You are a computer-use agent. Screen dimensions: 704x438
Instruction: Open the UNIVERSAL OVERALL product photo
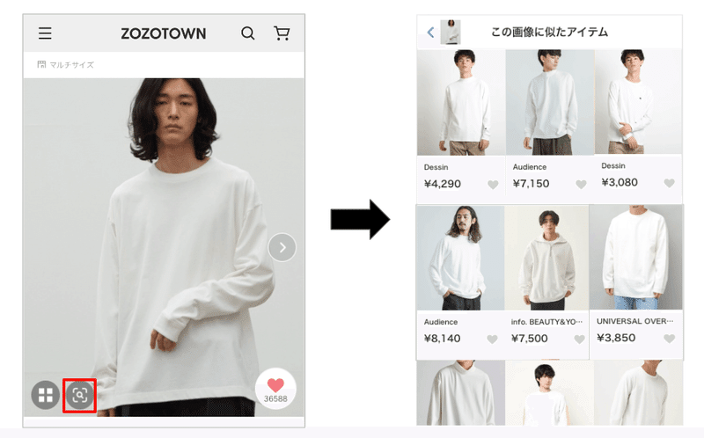pos(636,258)
